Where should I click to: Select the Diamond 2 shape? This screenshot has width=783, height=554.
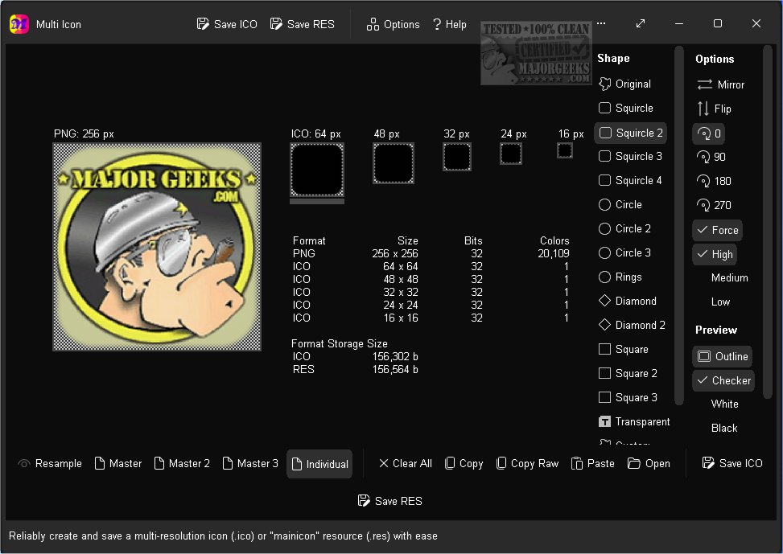tap(632, 325)
